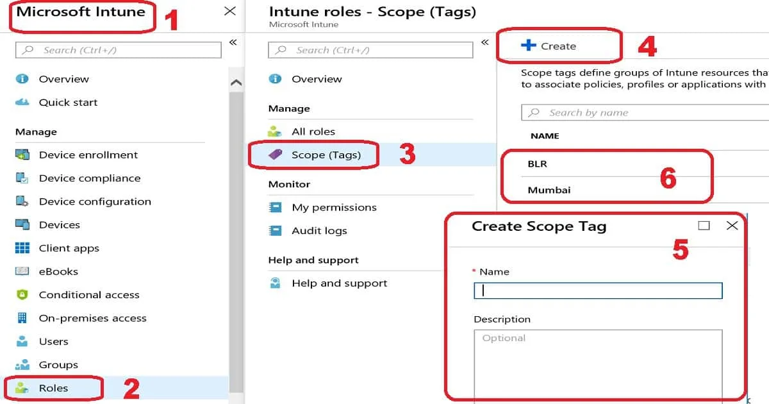Click the Device enrollment icon
The width and height of the screenshot is (769, 404).
tap(22, 155)
